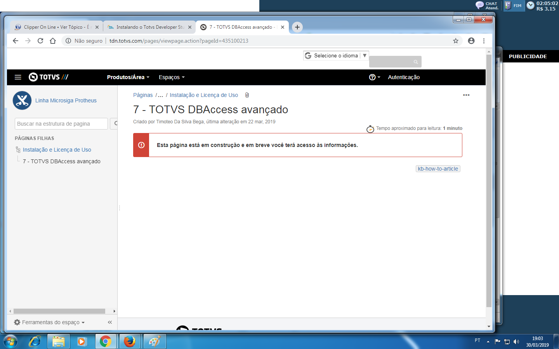
Task: Open the Chrome profile account icon
Action: coord(471,41)
